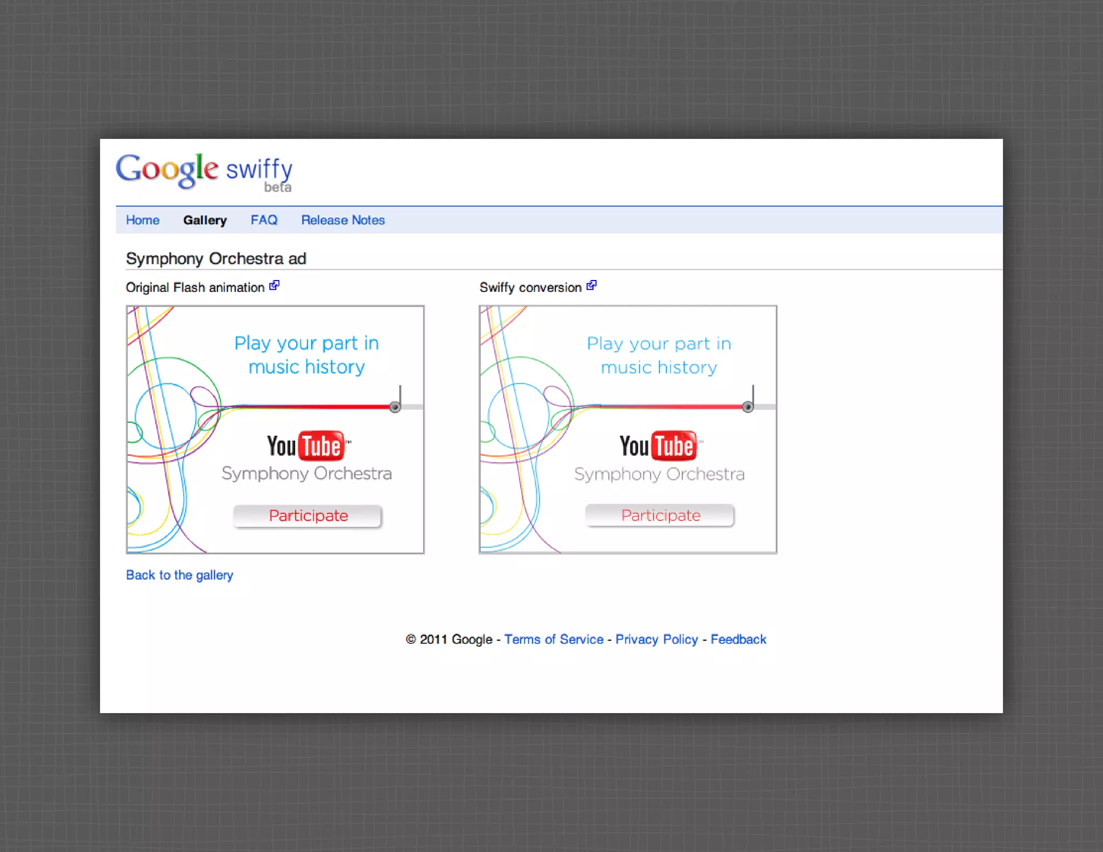Click the Google Swiffy logo
The width and height of the screenshot is (1103, 852).
[204, 171]
